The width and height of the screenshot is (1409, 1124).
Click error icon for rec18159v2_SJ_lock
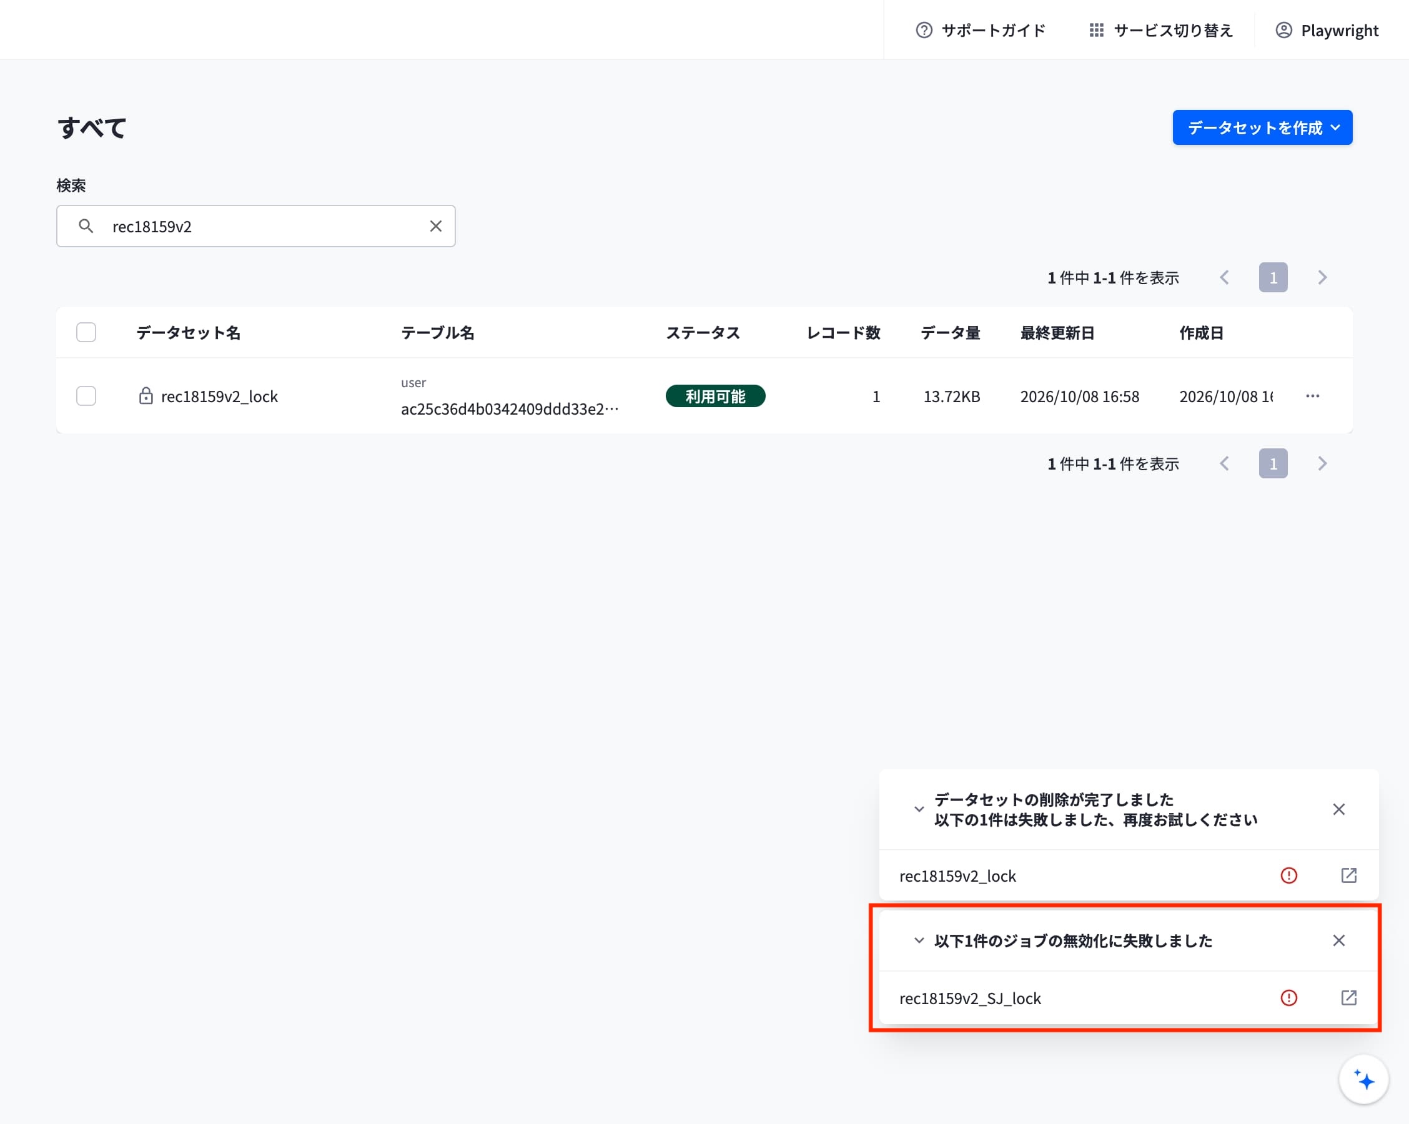[1288, 997]
